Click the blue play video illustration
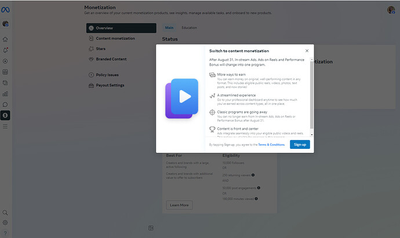400x238 pixels. click(x=181, y=98)
